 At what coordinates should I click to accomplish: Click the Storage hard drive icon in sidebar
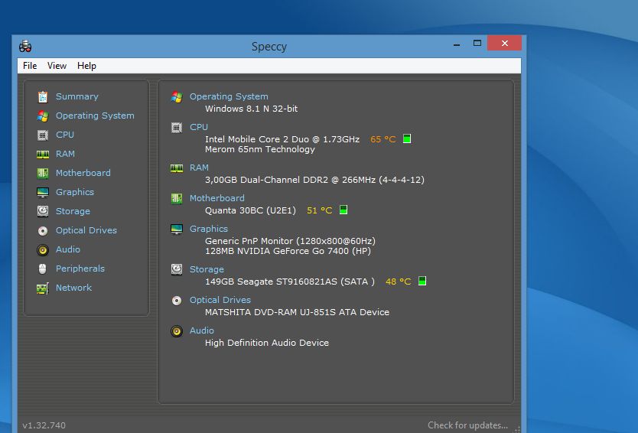pos(43,211)
